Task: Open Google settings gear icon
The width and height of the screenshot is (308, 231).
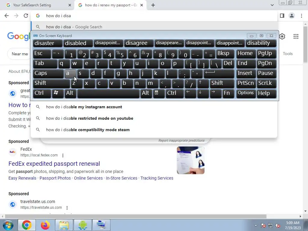Action: pyautogui.click(x=282, y=36)
